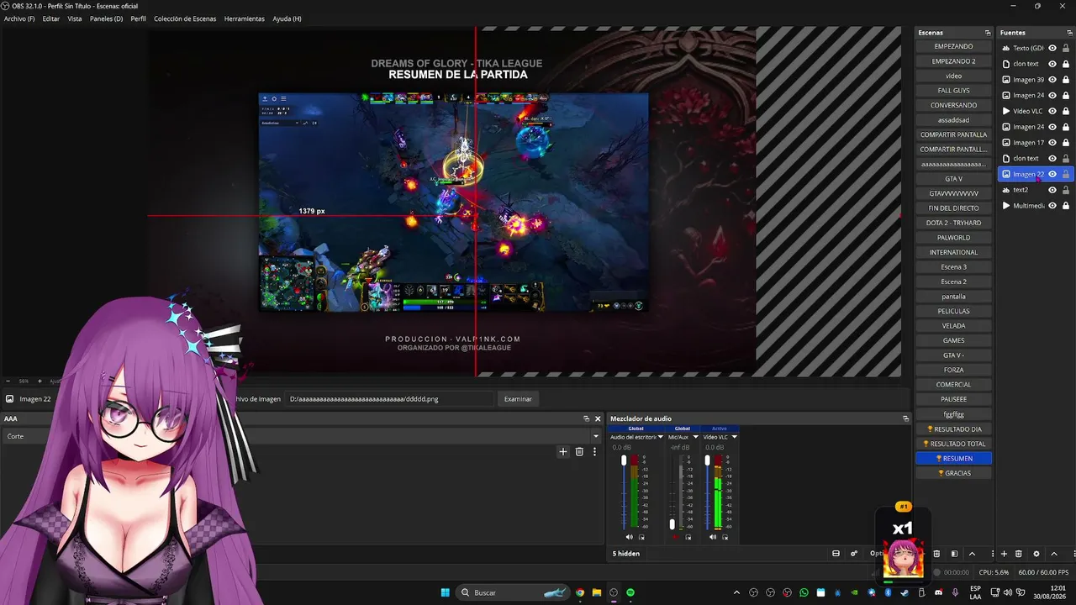Open scene filters icon
This screenshot has height=605, width=1076.
(954, 554)
